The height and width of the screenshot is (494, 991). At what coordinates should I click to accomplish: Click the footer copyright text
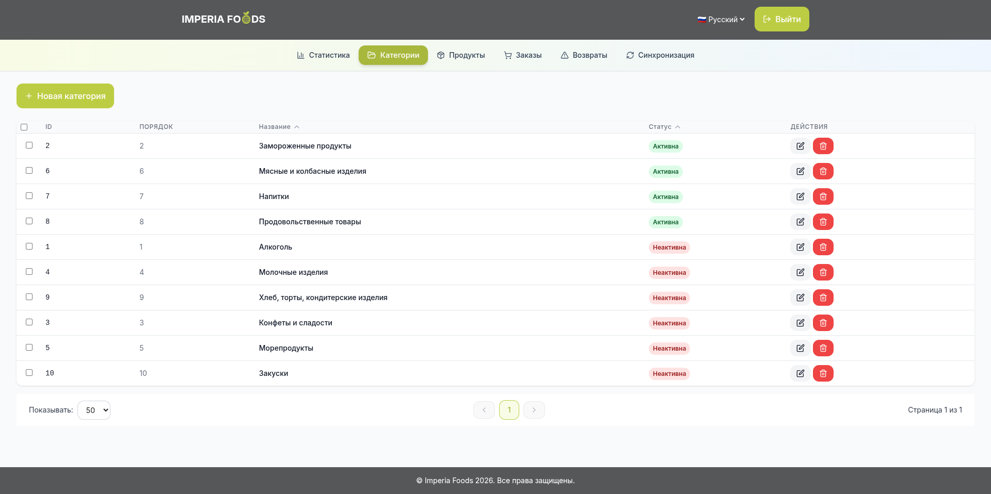coord(495,481)
